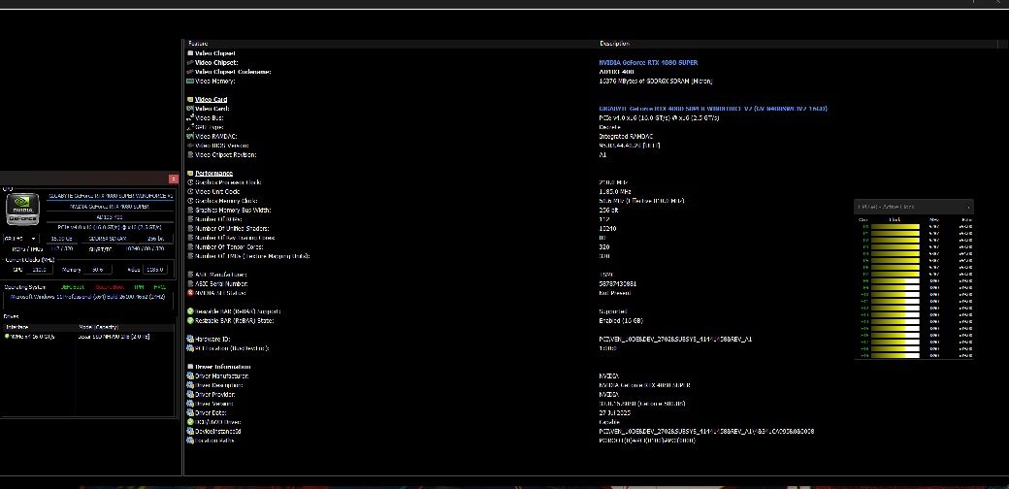The height and width of the screenshot is (489, 1009).
Task: Select the Hardware ID: row label
Action: (212, 339)
